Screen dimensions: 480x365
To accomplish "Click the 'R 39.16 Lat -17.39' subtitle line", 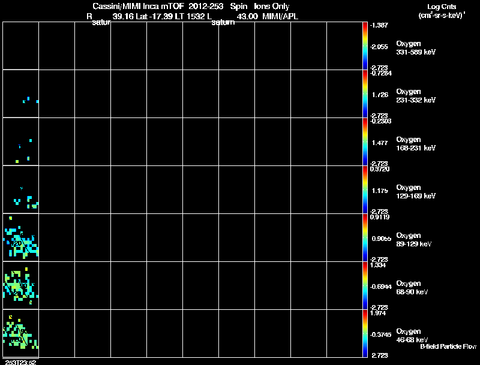I will 192,16.
